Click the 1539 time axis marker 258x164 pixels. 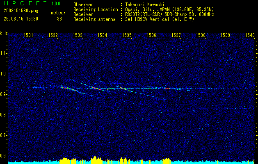click(226, 35)
